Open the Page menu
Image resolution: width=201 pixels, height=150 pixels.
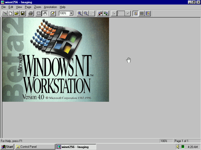click(28, 7)
